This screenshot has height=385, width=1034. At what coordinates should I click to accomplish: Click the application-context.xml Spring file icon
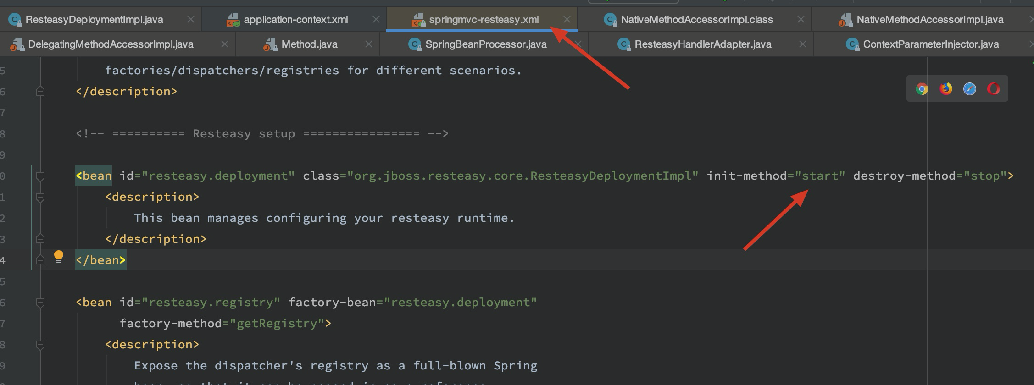pyautogui.click(x=233, y=20)
